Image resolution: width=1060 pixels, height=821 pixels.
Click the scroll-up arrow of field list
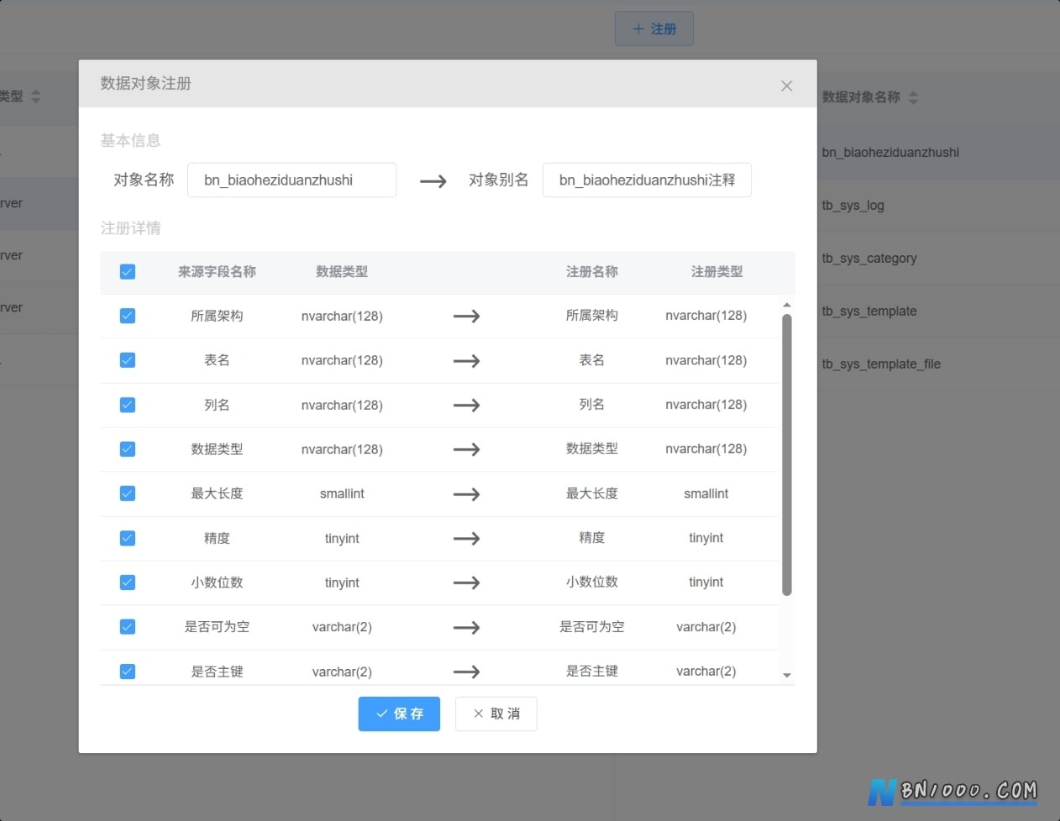(x=787, y=305)
